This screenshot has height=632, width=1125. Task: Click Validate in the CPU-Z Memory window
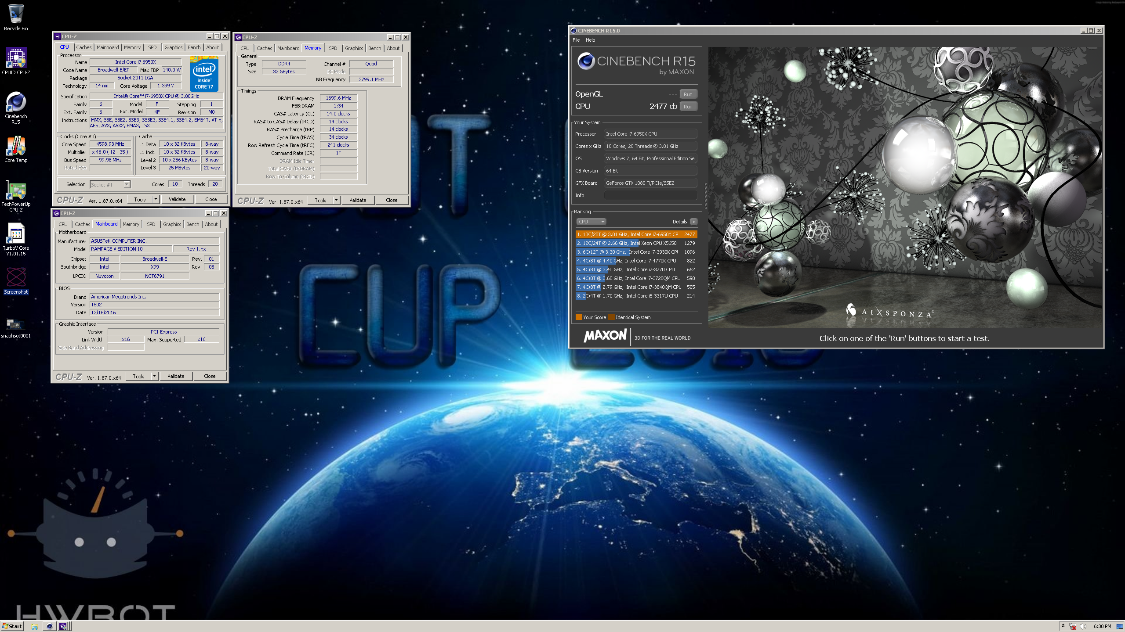[358, 200]
